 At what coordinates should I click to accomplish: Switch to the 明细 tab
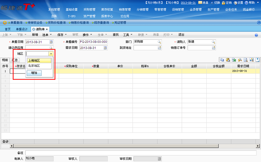point(5,60)
